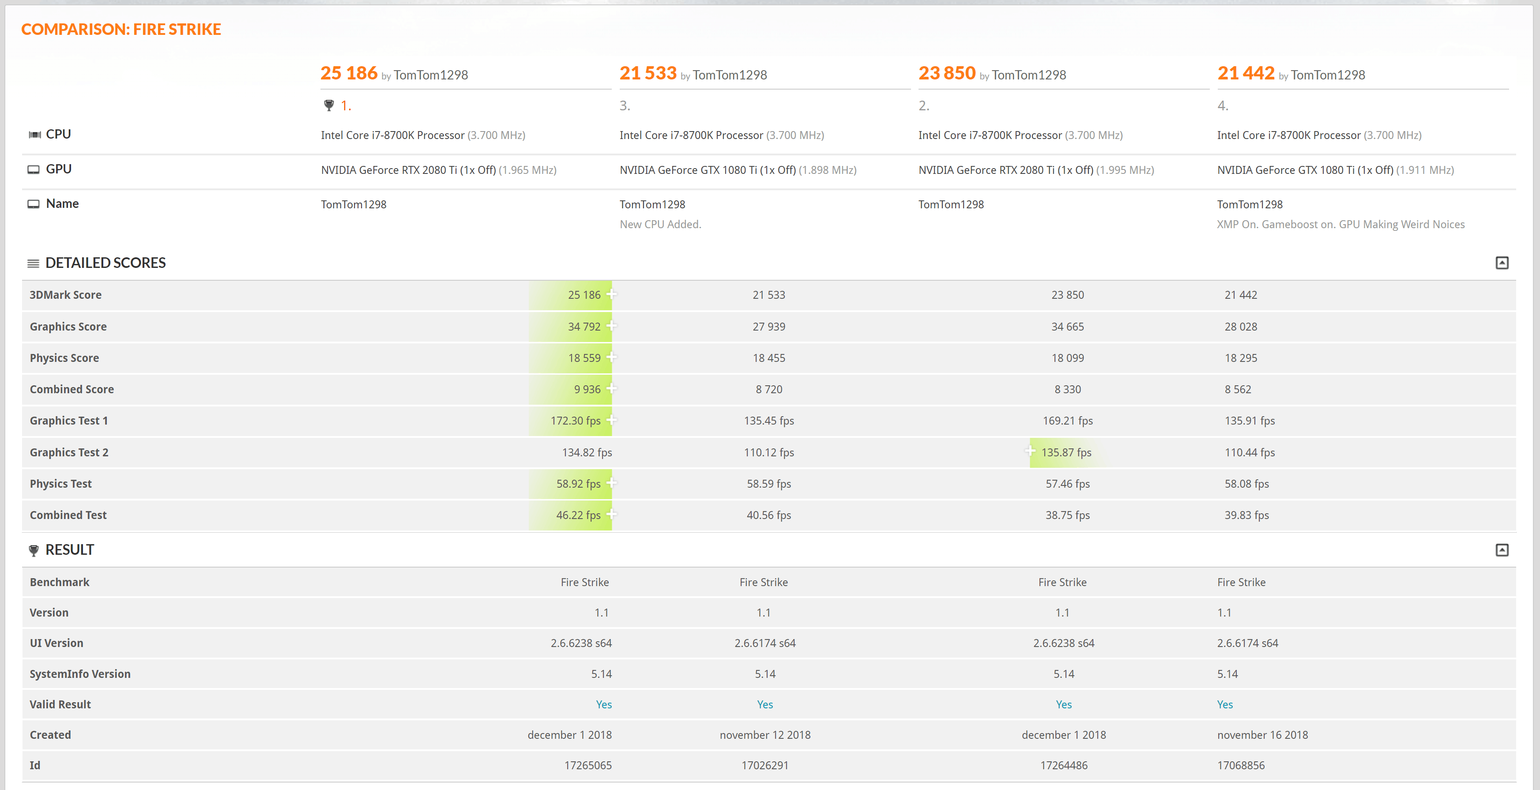Click Yes valid result in first column
This screenshot has width=1540, height=790.
pos(603,704)
